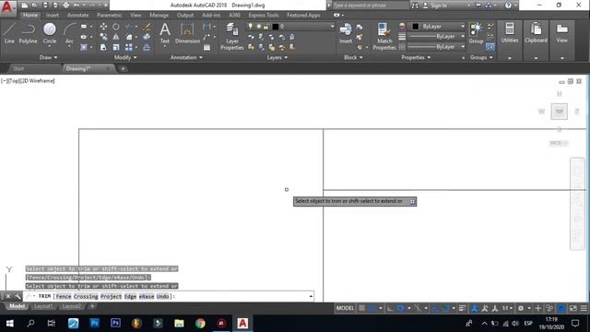This screenshot has height=332, width=590.
Task: Open the Clipboard panel
Action: click(536, 33)
